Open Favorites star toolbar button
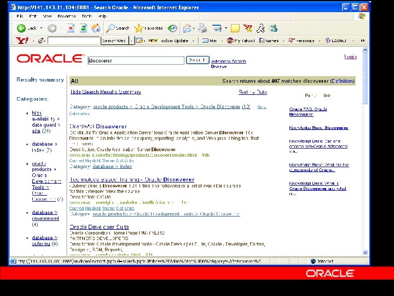 (x=148, y=28)
